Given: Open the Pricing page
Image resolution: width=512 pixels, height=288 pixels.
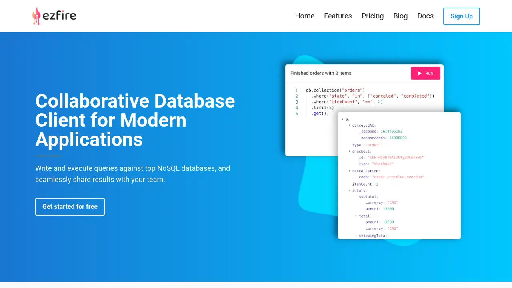Looking at the screenshot, I should [x=372, y=16].
